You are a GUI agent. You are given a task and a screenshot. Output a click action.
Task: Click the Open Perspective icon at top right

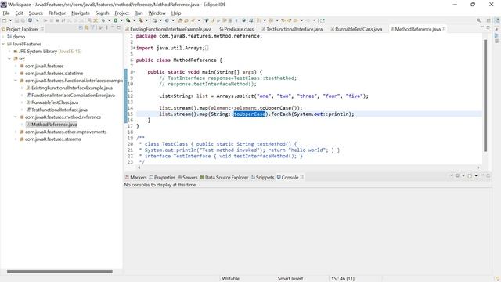tap(488, 20)
